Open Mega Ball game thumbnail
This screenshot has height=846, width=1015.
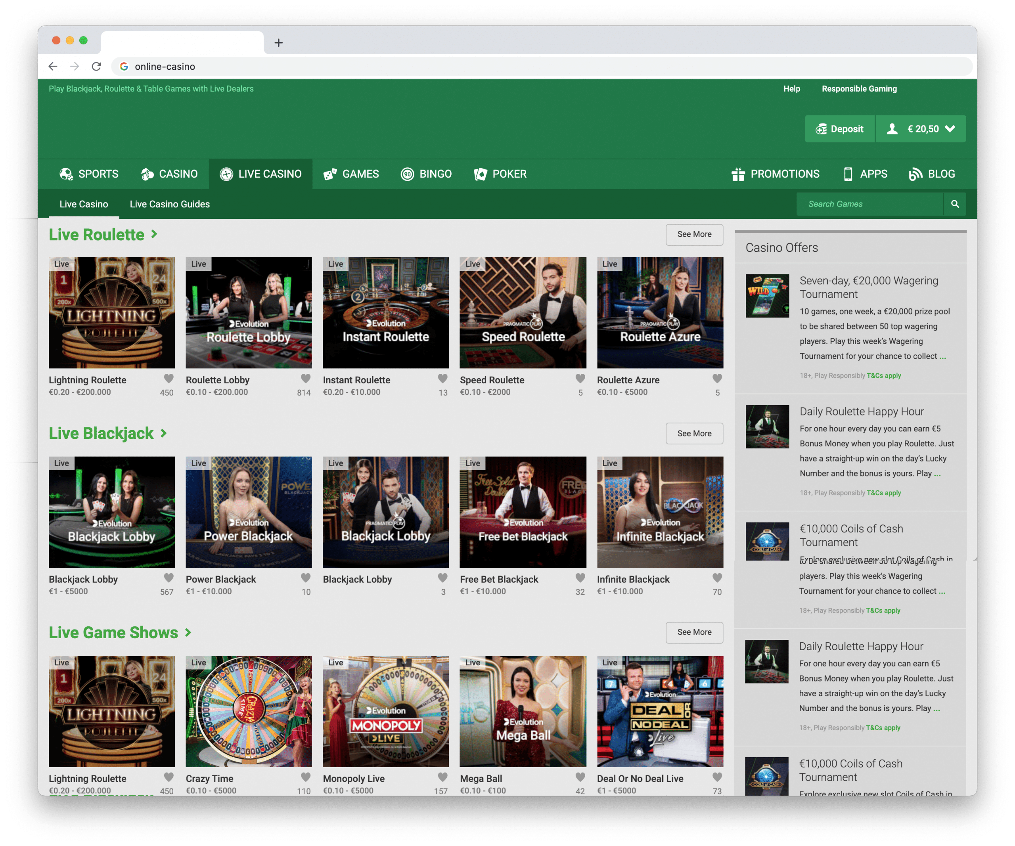coord(523,711)
